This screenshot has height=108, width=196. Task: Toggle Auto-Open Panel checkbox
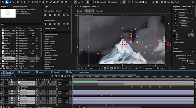pyautogui.click(x=165, y=2)
